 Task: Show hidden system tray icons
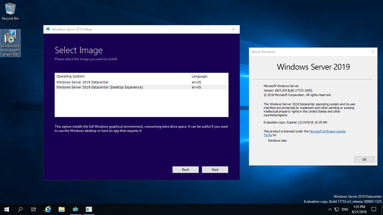[330, 209]
